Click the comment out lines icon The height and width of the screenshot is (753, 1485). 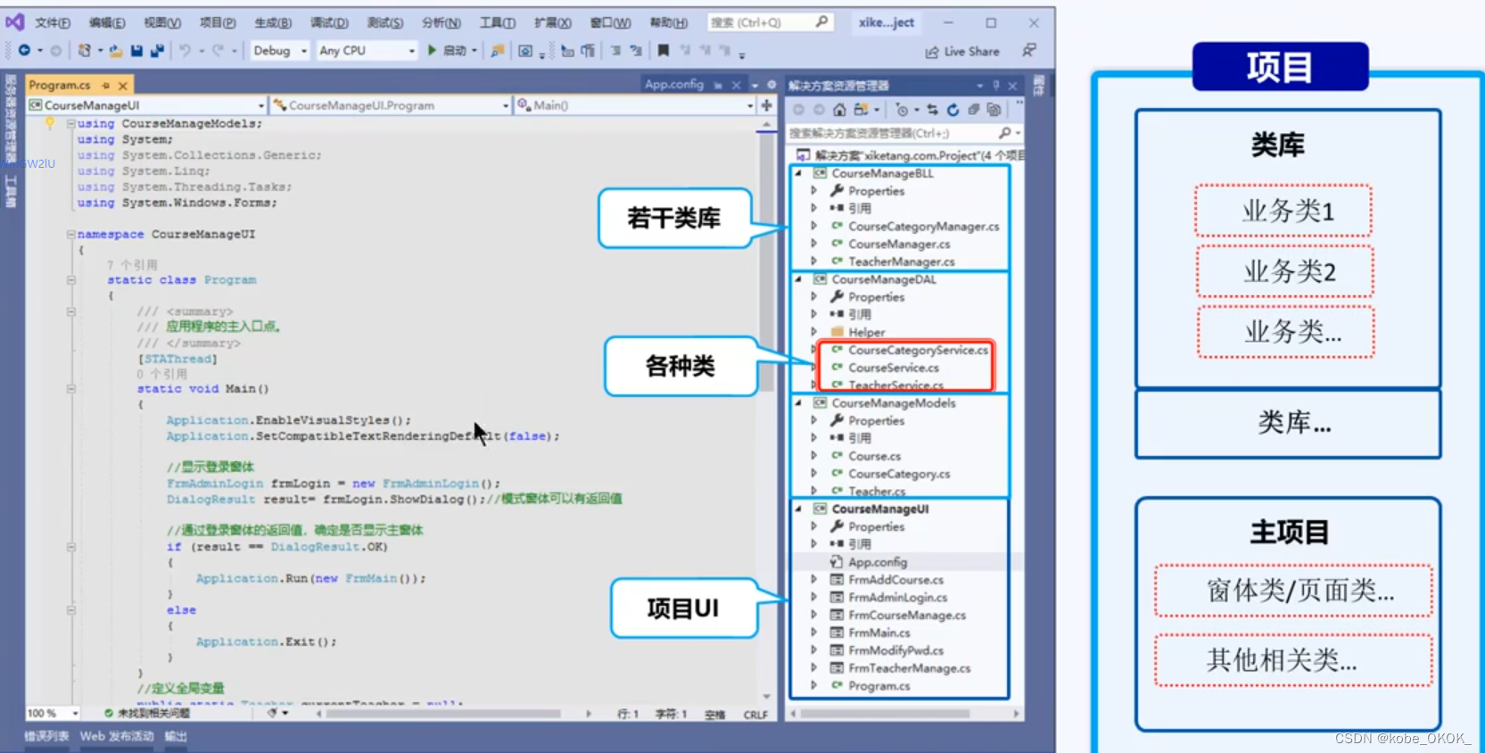pyautogui.click(x=615, y=51)
